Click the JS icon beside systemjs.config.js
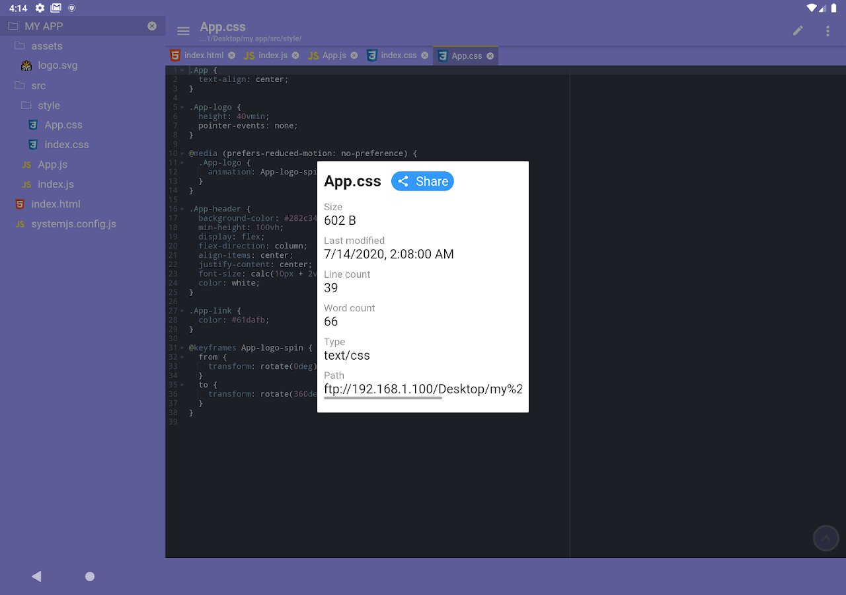846x595 pixels. click(20, 225)
